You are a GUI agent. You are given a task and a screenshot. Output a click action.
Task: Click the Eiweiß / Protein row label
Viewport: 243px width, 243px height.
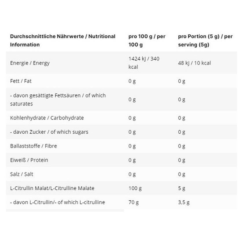pos(29,160)
